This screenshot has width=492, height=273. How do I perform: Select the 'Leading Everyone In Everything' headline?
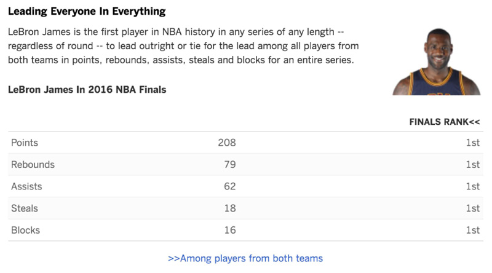(86, 12)
